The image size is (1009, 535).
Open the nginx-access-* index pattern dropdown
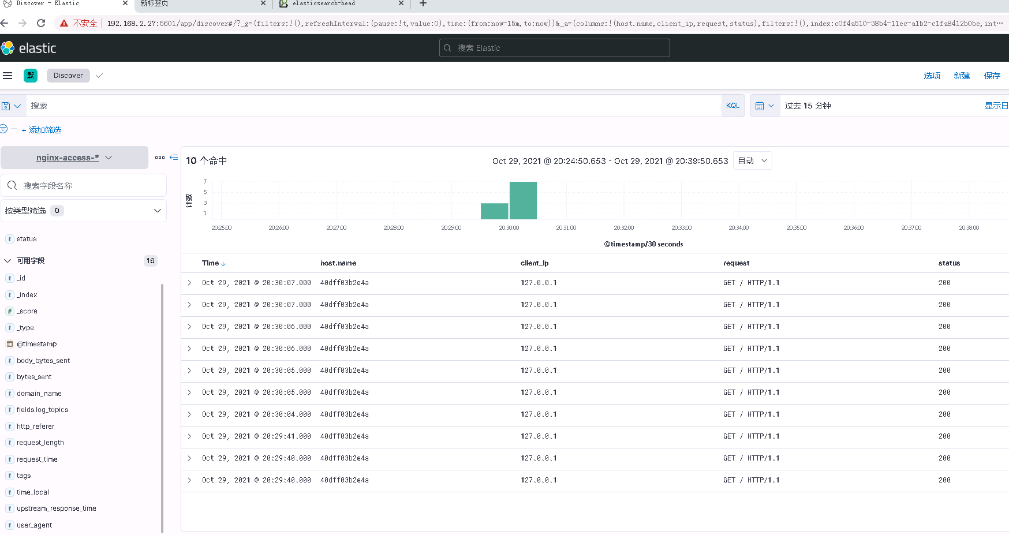[x=74, y=158]
